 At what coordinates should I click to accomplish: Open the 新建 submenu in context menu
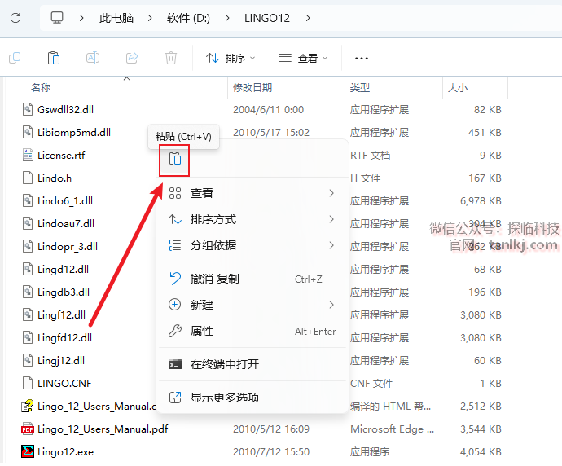[252, 305]
